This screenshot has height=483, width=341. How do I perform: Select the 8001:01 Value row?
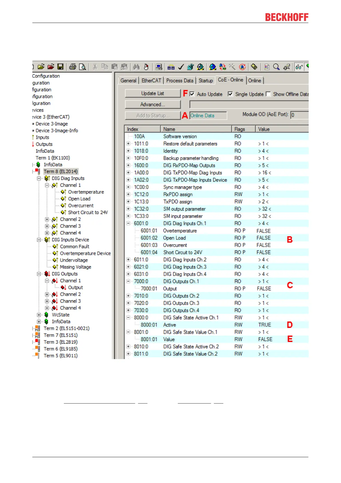[x=217, y=339]
